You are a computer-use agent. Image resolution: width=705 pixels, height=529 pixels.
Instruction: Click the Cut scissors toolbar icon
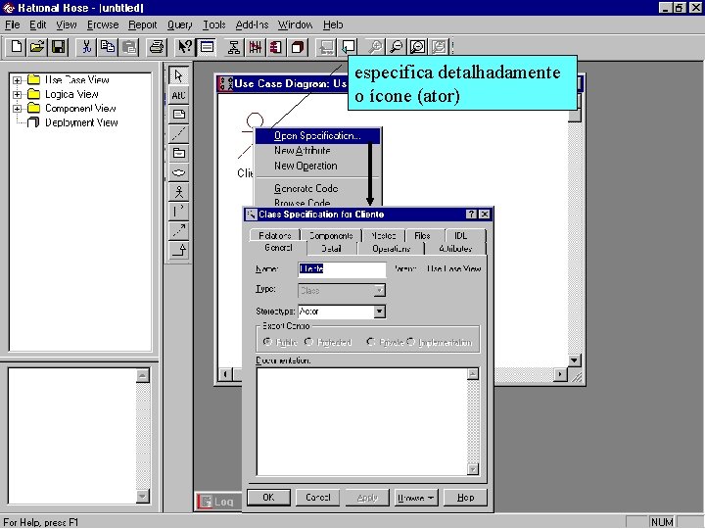click(x=86, y=47)
